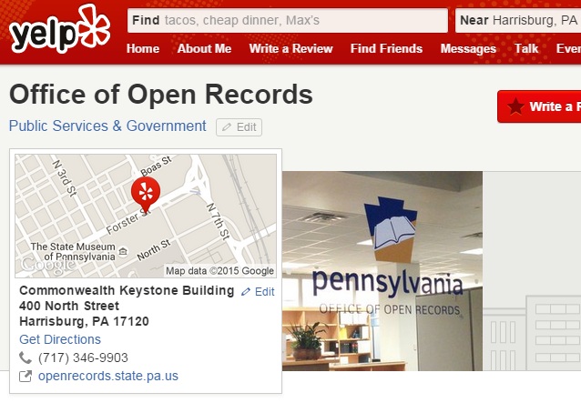Go to Find Friends page
Screen dimensions: 581x413
coord(386,48)
